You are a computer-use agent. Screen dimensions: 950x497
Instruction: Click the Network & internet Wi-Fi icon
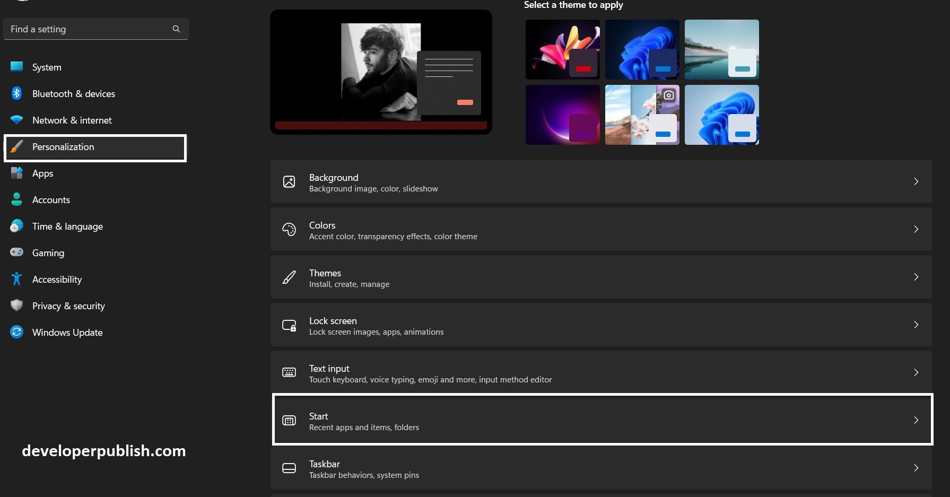[16, 120]
